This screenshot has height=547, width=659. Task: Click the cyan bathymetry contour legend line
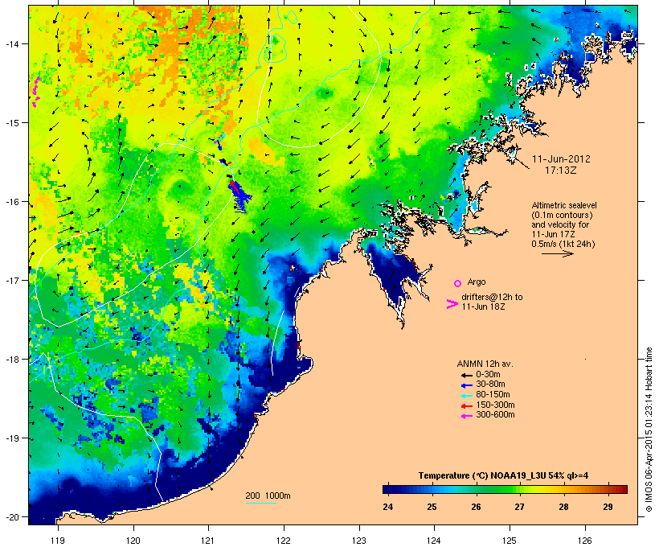pos(261,503)
